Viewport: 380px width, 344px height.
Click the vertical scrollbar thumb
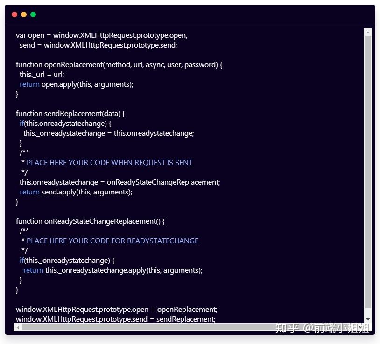point(368,172)
